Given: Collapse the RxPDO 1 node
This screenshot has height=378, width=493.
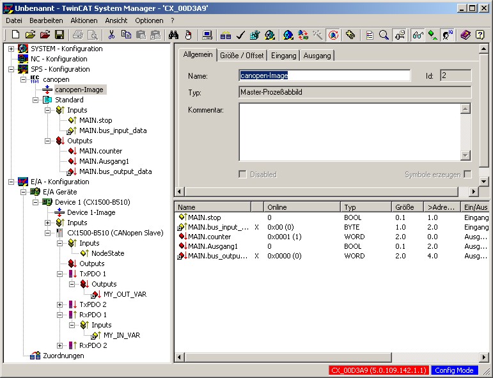Looking at the screenshot, I should (x=59, y=315).
